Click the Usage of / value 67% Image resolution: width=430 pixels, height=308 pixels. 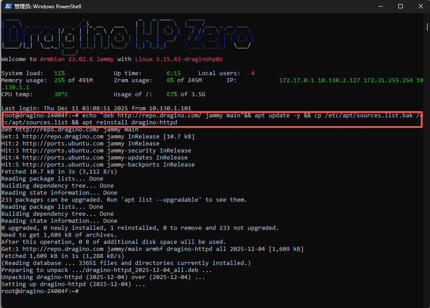(172, 94)
